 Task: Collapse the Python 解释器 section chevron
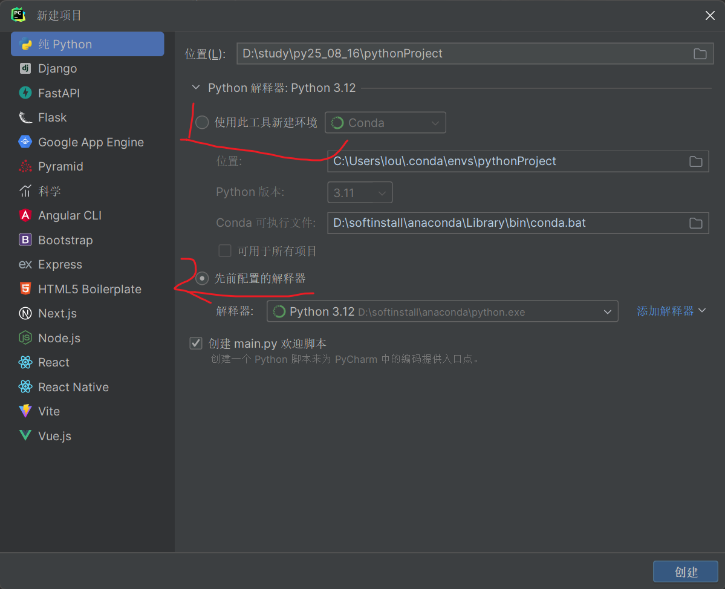(x=196, y=87)
